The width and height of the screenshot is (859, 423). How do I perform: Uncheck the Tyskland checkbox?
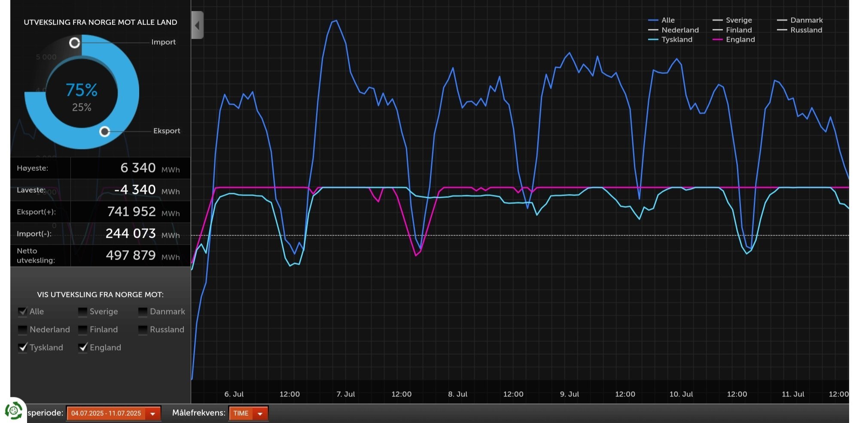click(22, 347)
